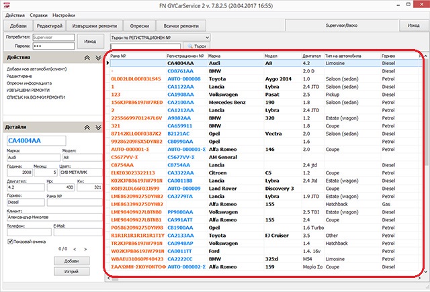
Task: Collapse the Действия panel with up chevrons
Action: (87, 58)
